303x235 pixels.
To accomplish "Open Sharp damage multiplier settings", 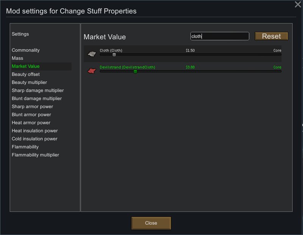I will click(37, 90).
